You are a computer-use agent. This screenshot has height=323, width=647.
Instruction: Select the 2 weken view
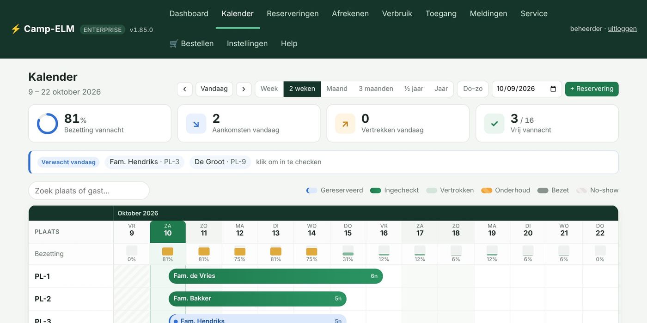(x=302, y=89)
